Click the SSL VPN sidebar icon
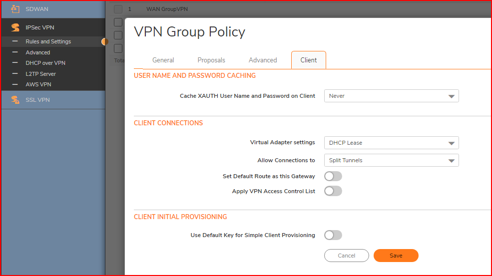Image resolution: width=492 pixels, height=276 pixels. coord(15,100)
